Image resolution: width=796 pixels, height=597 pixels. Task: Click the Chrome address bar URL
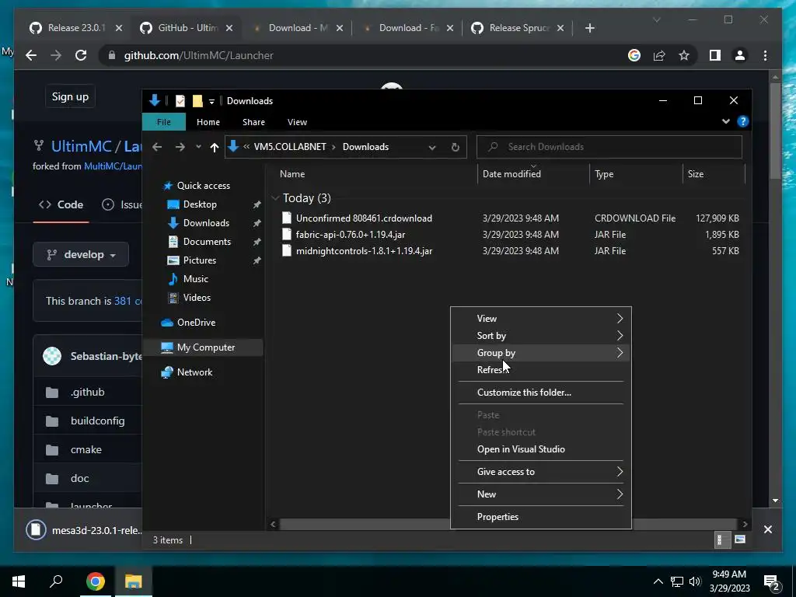(x=198, y=55)
